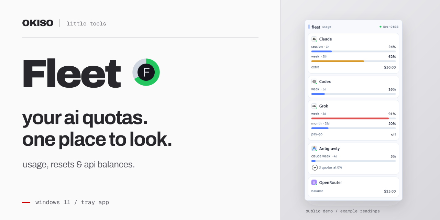Click the Claude week usage bar
440x220 pixels.
353,61
